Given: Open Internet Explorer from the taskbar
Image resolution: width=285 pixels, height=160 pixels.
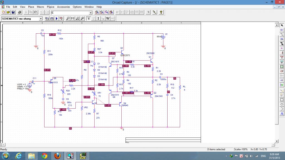Looking at the screenshot, I should (x=18, y=156).
